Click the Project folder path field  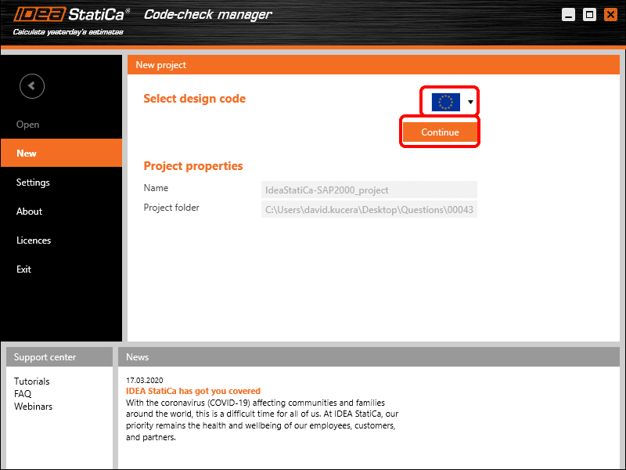pyautogui.click(x=369, y=209)
